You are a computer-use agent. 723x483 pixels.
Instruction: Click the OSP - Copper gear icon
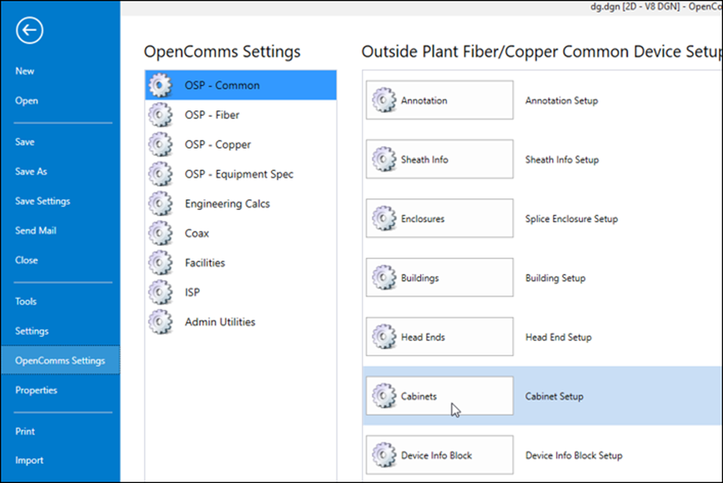click(x=161, y=144)
